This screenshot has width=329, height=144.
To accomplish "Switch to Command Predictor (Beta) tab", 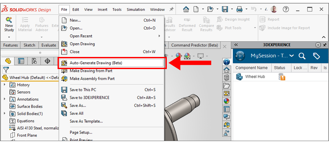I will click(195, 45).
